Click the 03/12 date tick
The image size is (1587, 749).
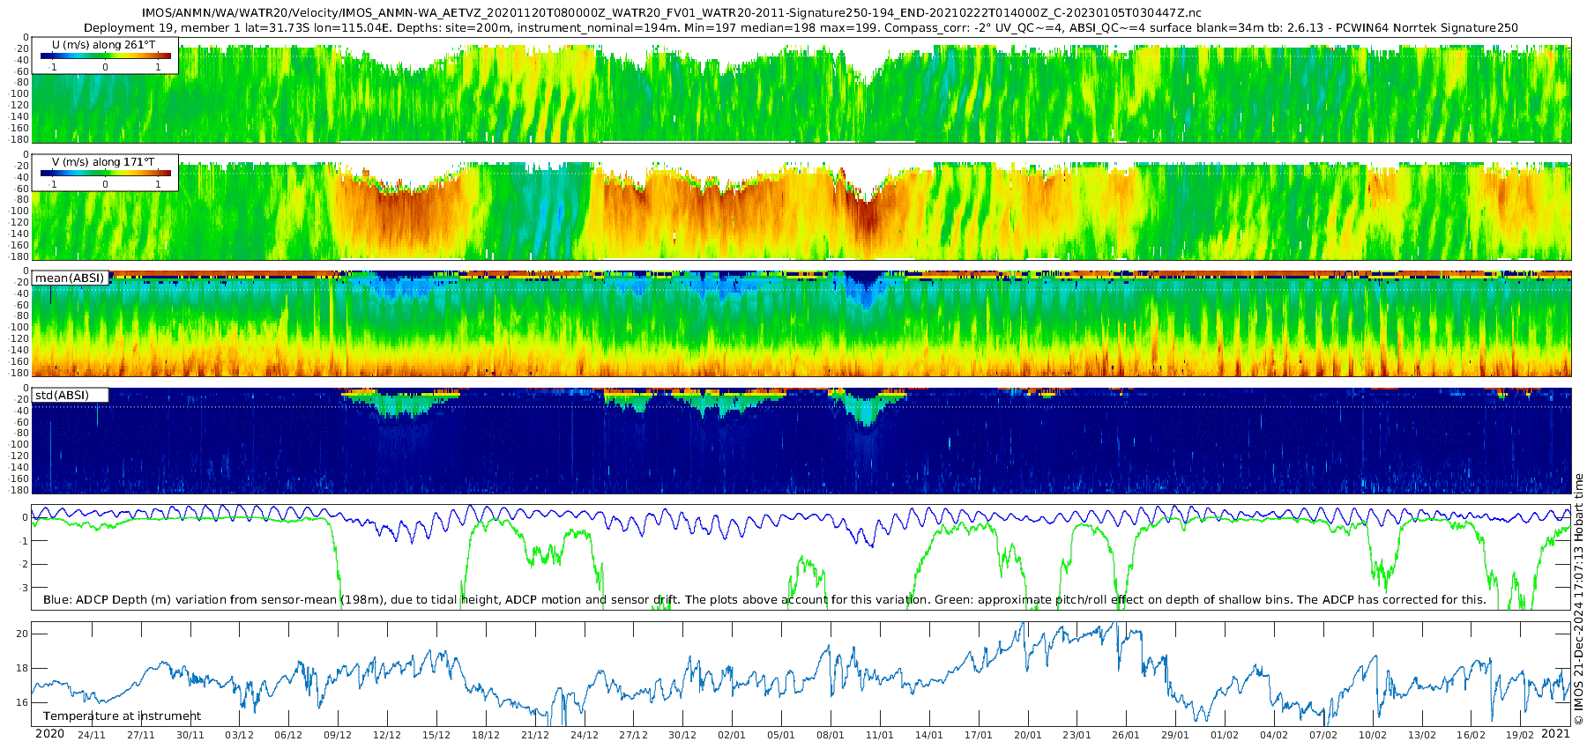tap(240, 735)
